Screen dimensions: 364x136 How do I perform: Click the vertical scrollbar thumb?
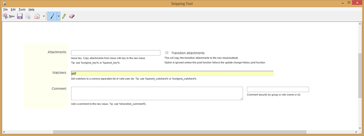[360, 75]
